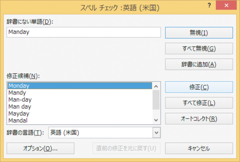Add word with 辞書に追加(A) button

[199, 64]
